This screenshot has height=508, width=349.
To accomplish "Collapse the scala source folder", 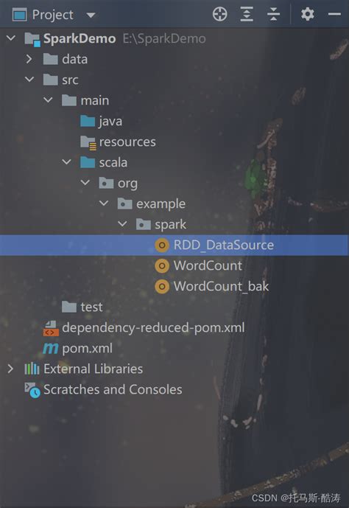I will (66, 162).
